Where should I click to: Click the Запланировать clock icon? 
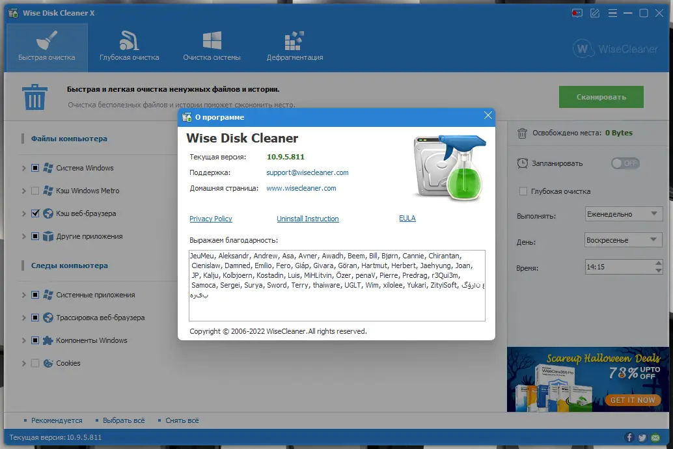tap(523, 163)
